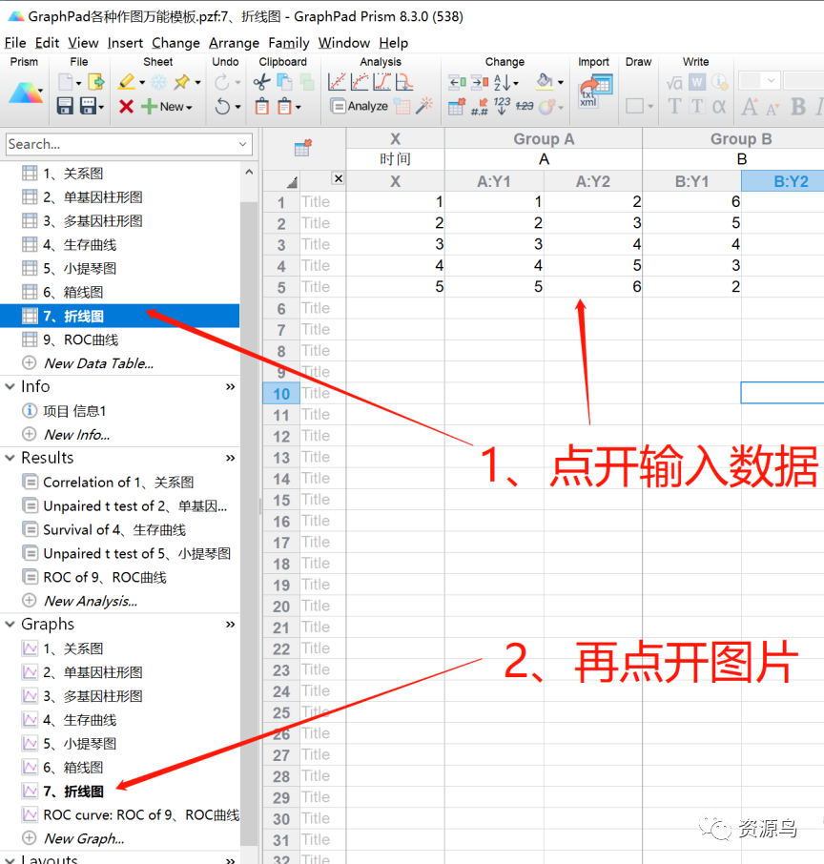The width and height of the screenshot is (824, 864).
Task: Click the double chevron next to Graphs
Action: (231, 625)
